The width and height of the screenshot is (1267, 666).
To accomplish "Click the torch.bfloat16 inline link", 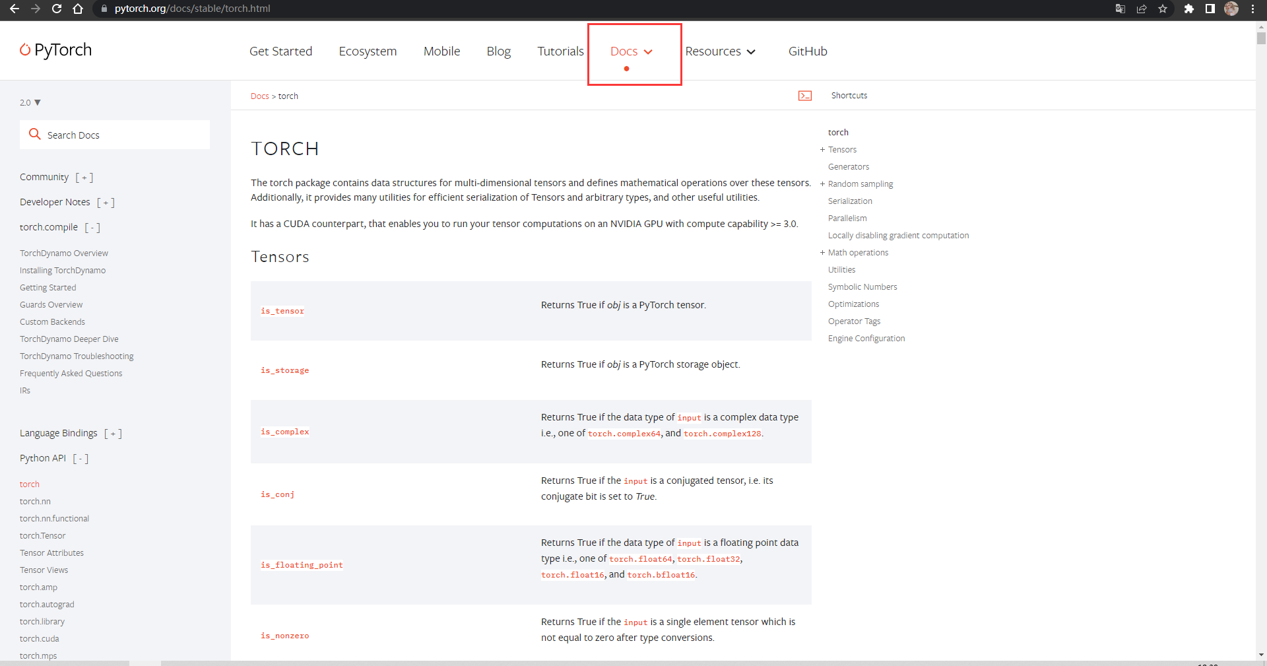I will (x=661, y=575).
